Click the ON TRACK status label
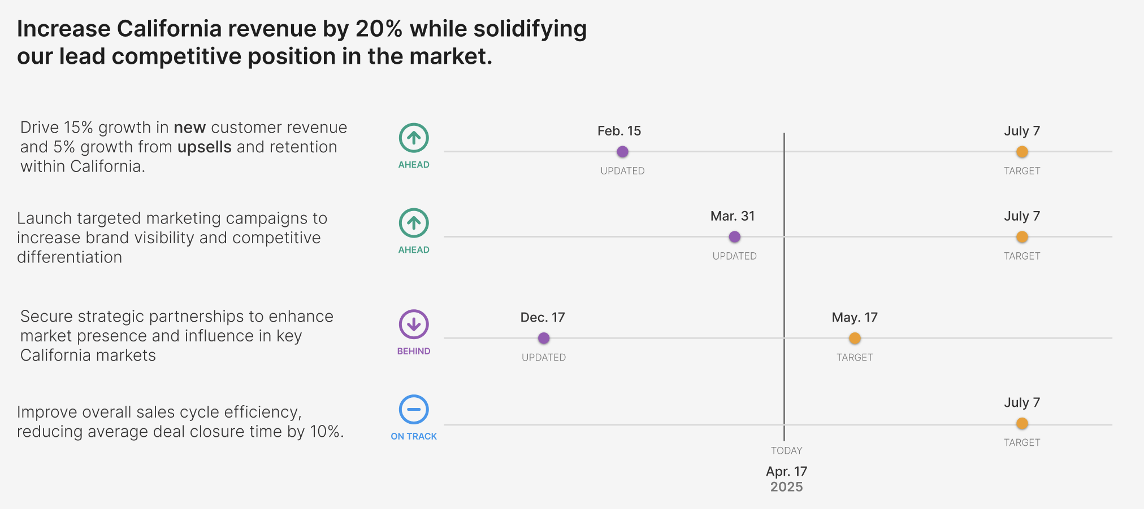The image size is (1144, 509). [x=414, y=436]
